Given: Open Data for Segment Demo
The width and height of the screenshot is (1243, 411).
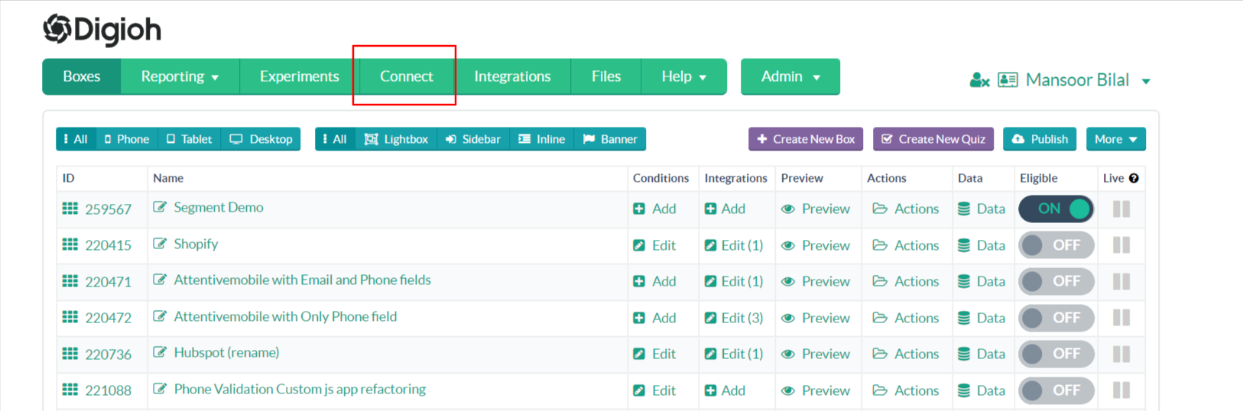Looking at the screenshot, I should [982, 209].
